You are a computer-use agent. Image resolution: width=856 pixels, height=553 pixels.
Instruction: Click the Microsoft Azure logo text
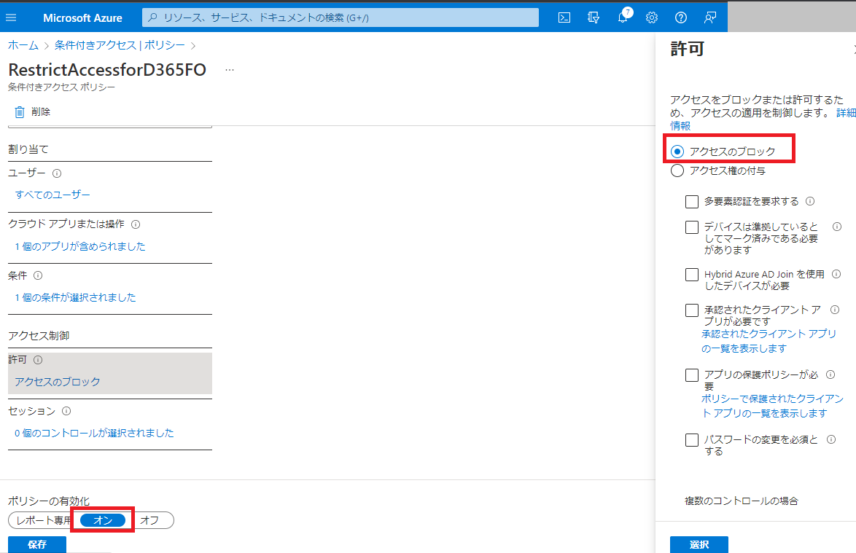point(82,18)
